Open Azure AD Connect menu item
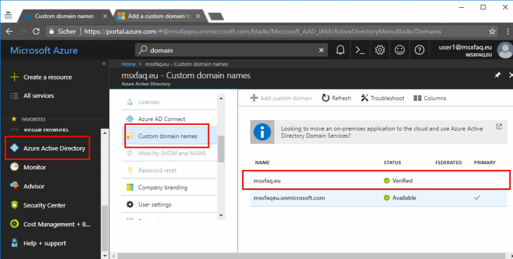Viewport: 513px width, 259px height. pos(169,119)
